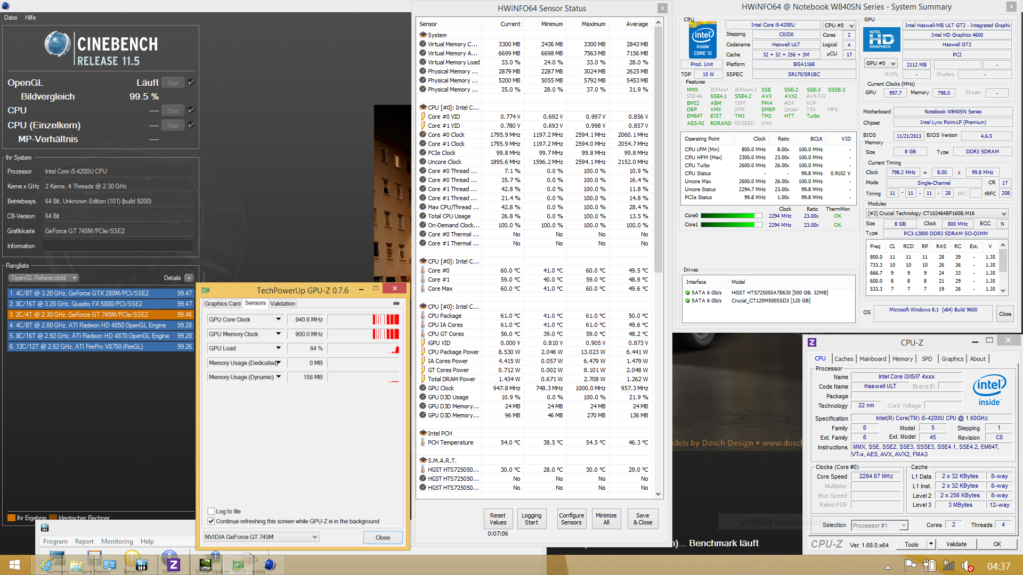Click the CPU-Z taskbar icon
Image resolution: width=1023 pixels, height=575 pixels.
coord(173,564)
